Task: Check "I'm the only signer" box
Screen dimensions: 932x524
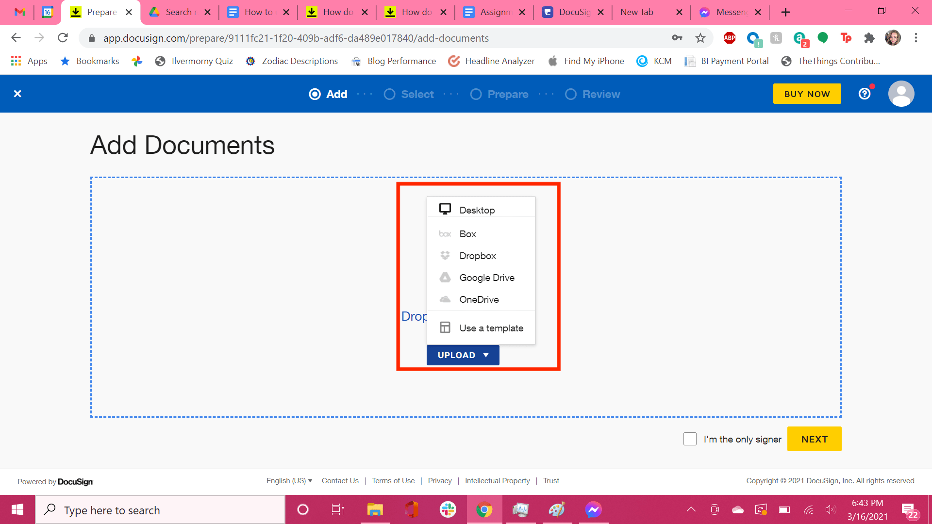Action: tap(690, 439)
